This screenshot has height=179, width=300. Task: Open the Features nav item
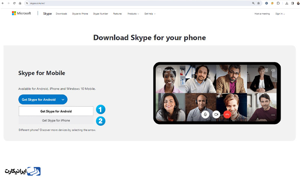point(117,14)
